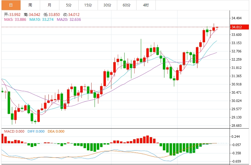Image resolution: width=251 pixels, height=165 pixels.
Task: Open the 15分 interval tab
Action: (x=88, y=5)
